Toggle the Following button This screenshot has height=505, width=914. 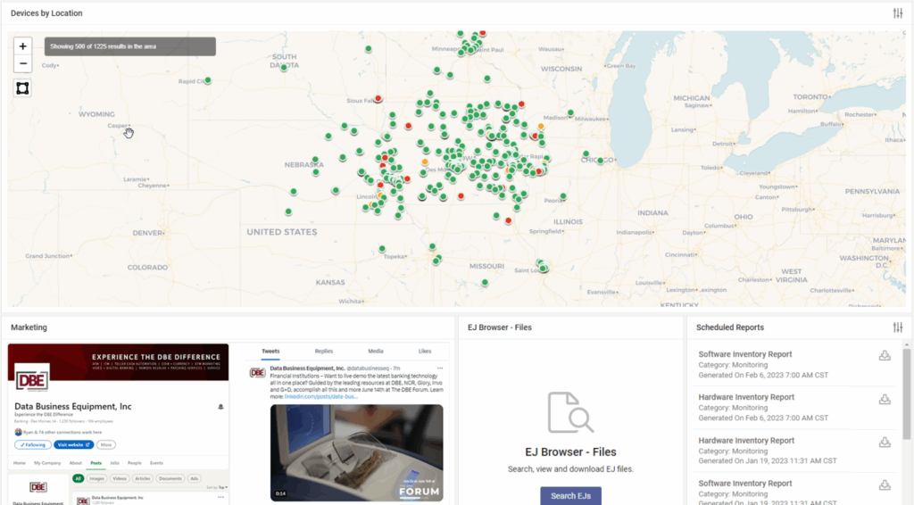coord(33,444)
